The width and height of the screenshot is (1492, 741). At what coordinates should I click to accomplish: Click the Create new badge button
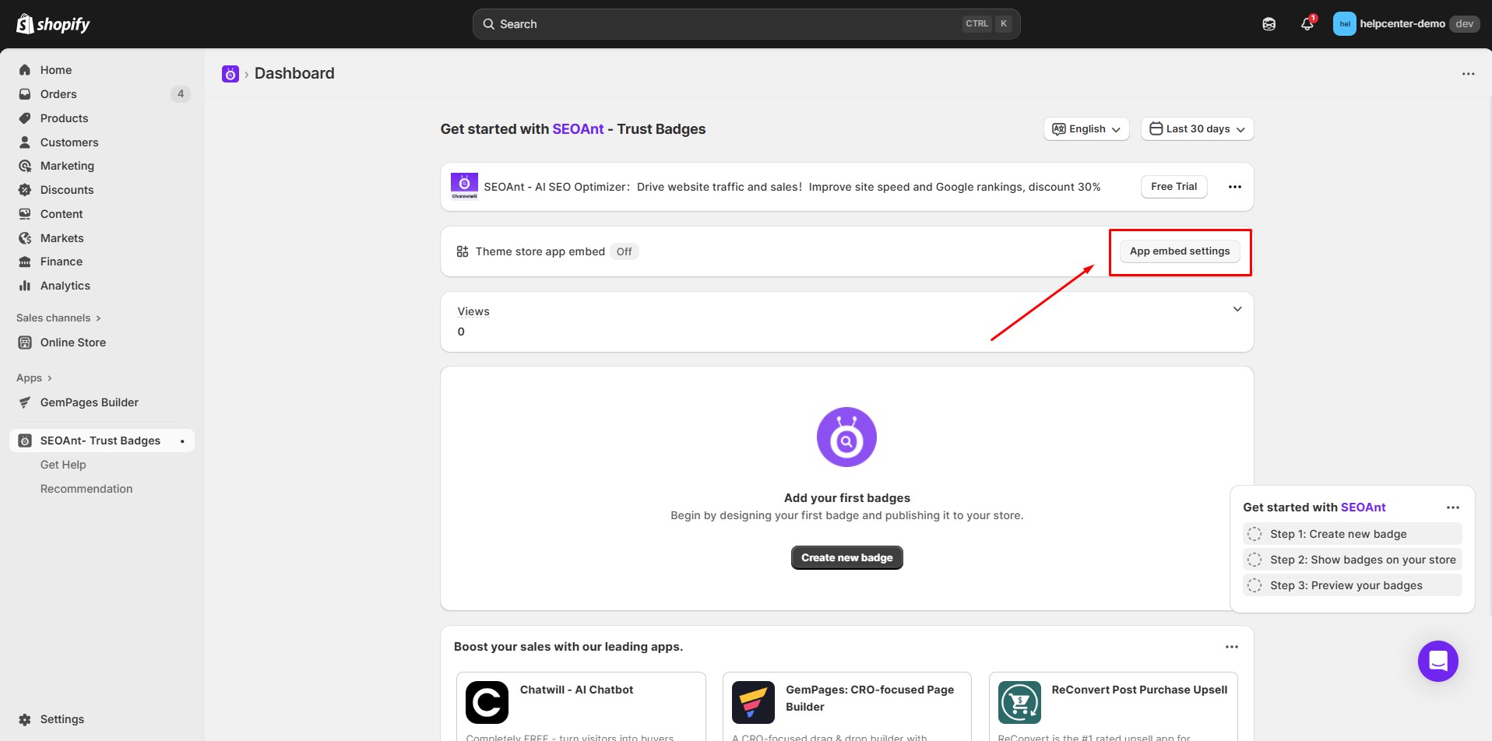846,558
